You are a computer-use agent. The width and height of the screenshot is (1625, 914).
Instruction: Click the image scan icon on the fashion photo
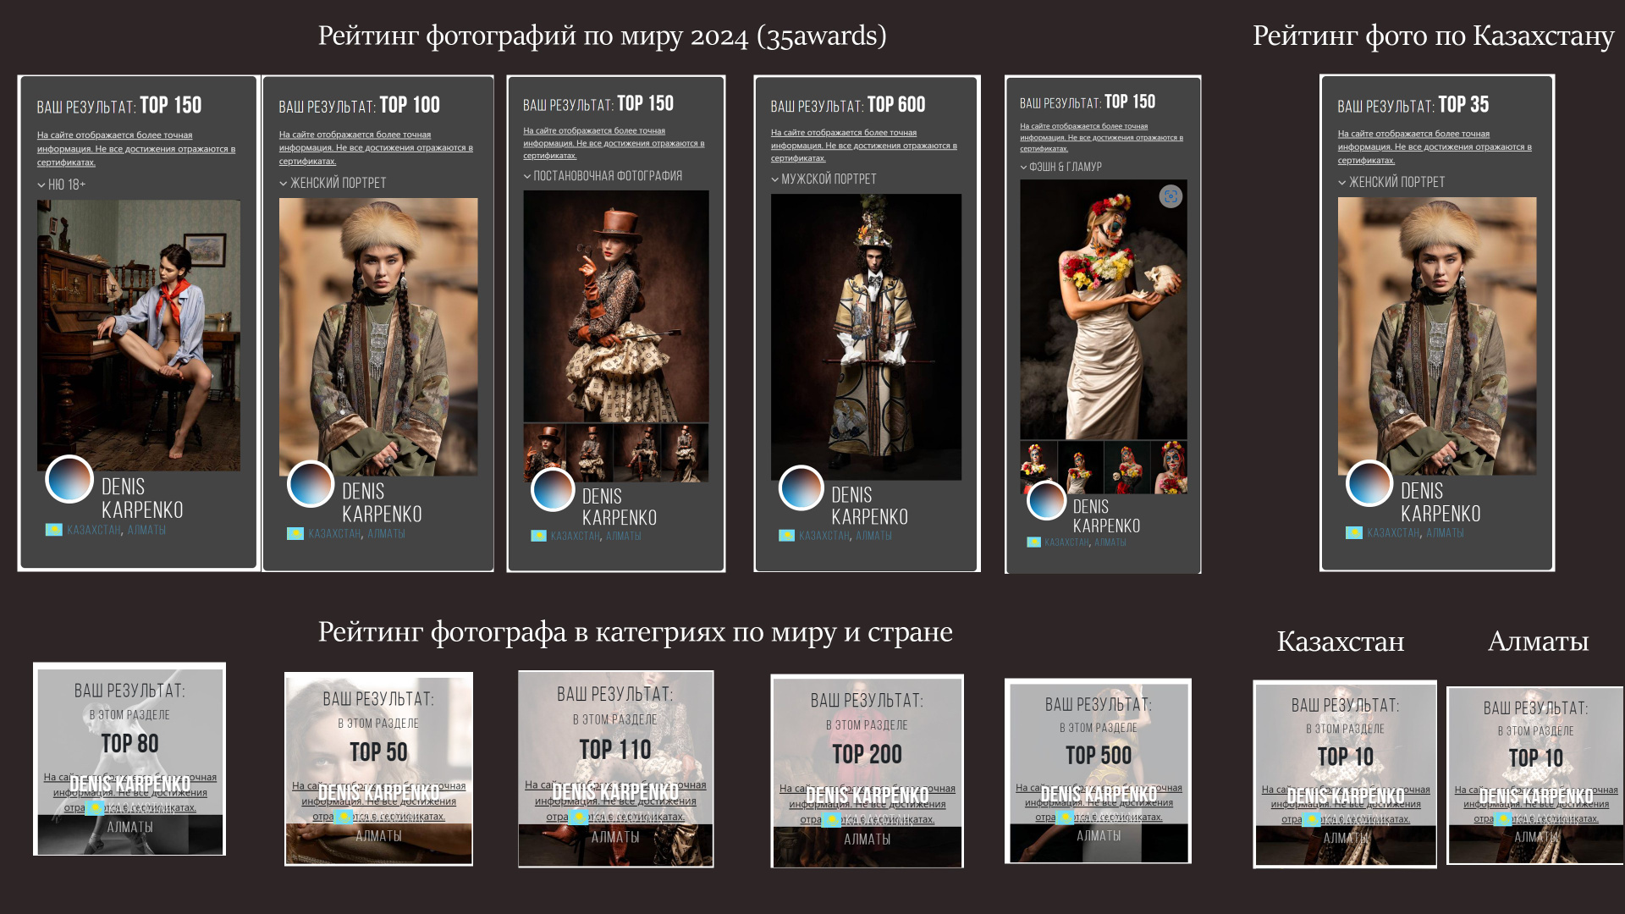[1171, 197]
